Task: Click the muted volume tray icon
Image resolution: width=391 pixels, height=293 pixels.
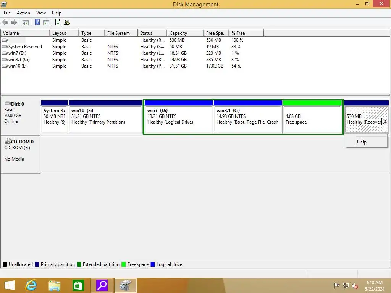Action: pyautogui.click(x=355, y=286)
